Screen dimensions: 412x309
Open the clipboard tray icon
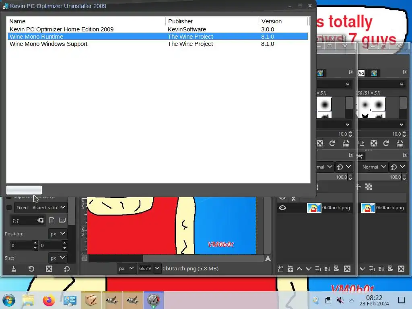coord(328,300)
